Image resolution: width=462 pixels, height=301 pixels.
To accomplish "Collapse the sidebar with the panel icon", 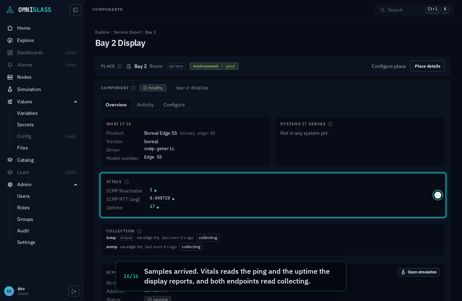I will [75, 10].
